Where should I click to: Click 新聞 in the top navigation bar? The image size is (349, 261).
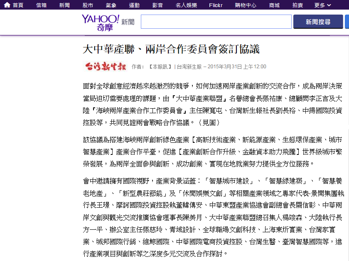tap(64, 5)
